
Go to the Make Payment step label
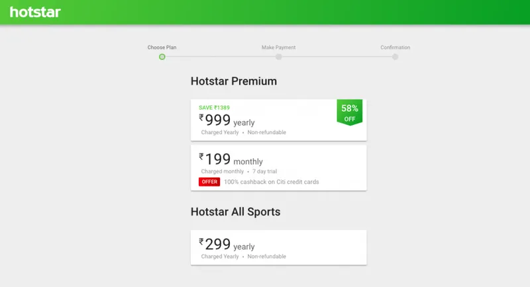click(x=278, y=48)
